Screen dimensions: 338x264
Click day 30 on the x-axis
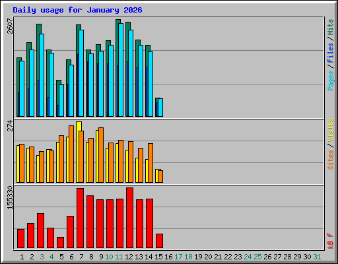click(307, 257)
